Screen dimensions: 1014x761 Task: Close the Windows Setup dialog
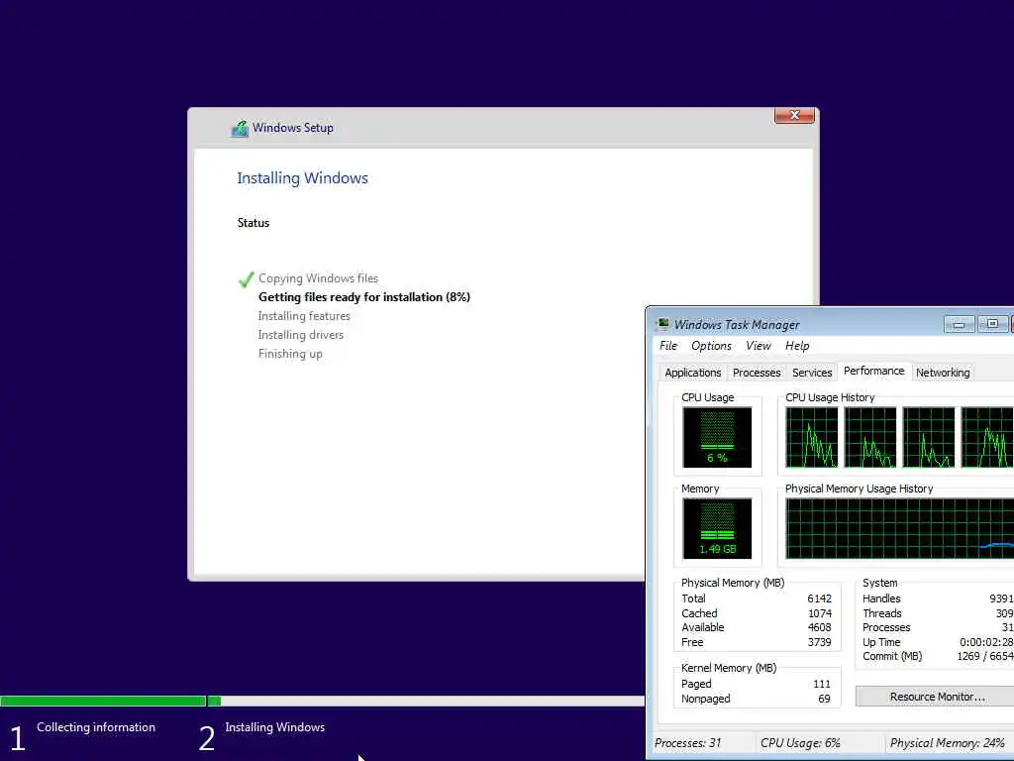click(x=794, y=115)
